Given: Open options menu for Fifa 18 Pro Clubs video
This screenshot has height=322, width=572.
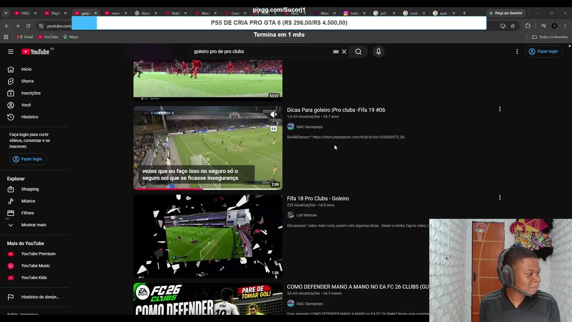Looking at the screenshot, I should (500, 198).
